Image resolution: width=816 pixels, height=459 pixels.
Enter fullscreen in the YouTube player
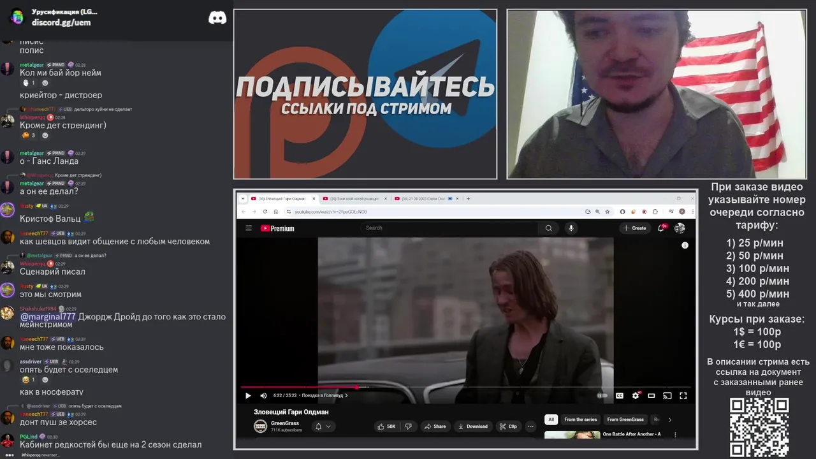click(683, 395)
